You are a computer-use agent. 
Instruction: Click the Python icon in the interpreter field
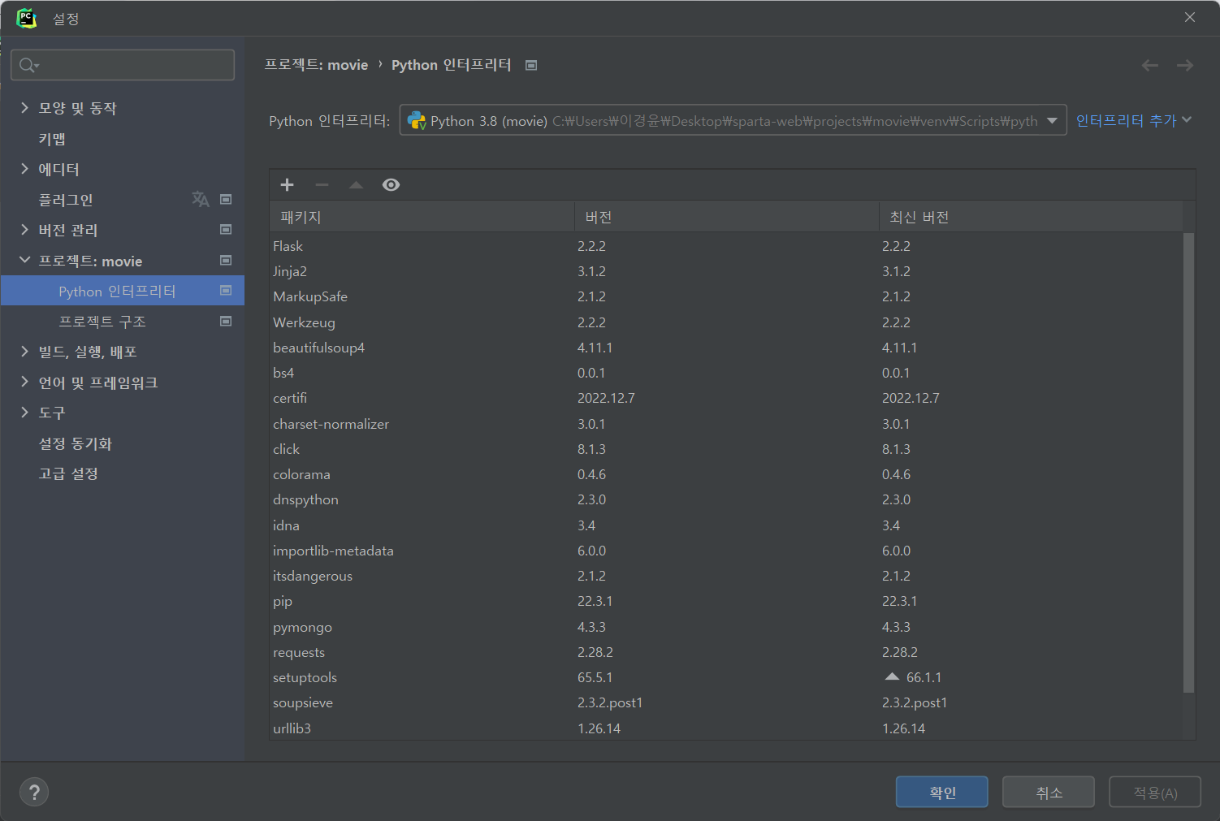tap(417, 120)
